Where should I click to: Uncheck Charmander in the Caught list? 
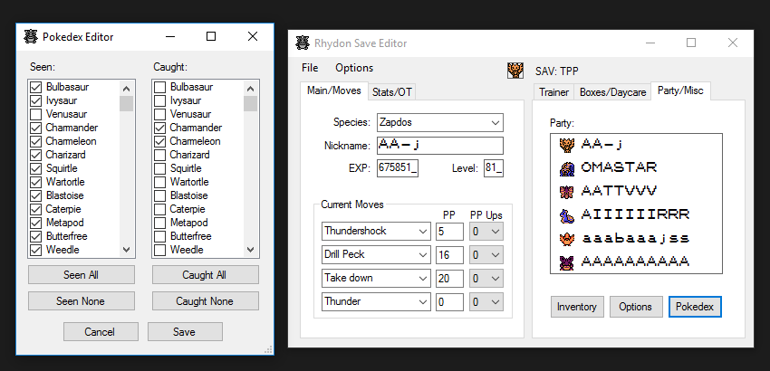pos(159,128)
